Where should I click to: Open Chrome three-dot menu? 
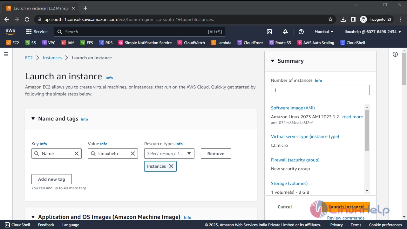[400, 19]
